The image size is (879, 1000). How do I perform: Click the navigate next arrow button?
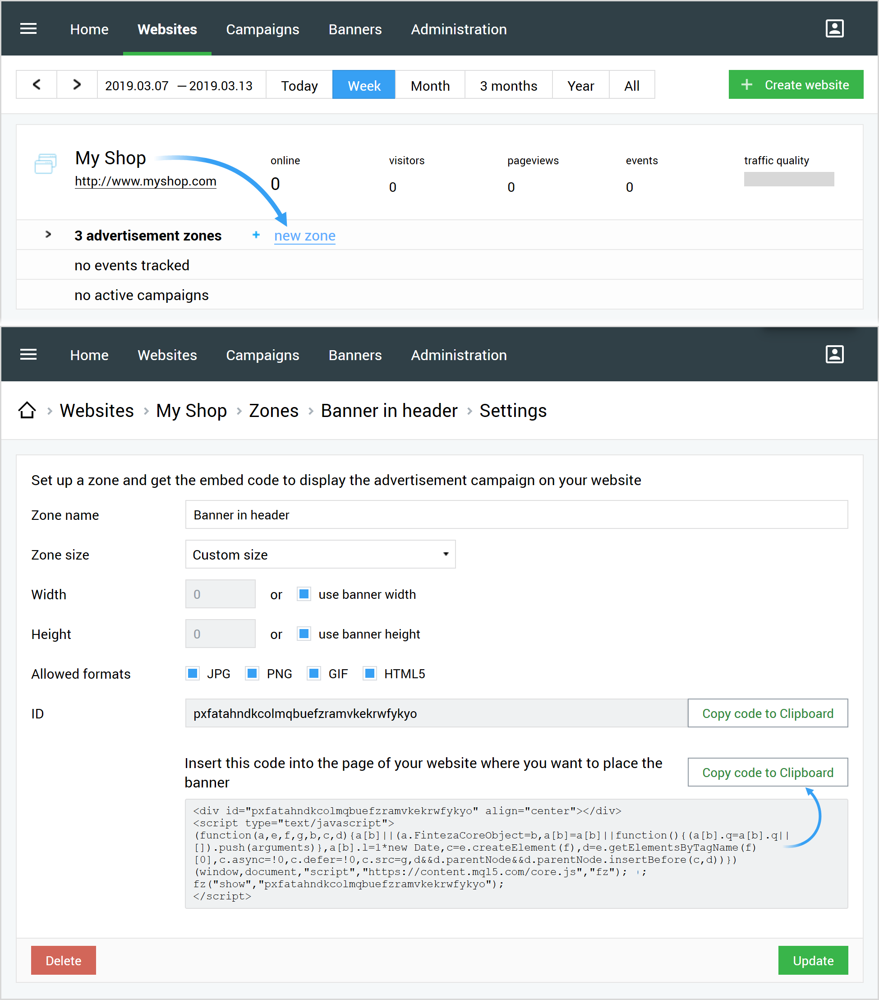(78, 85)
